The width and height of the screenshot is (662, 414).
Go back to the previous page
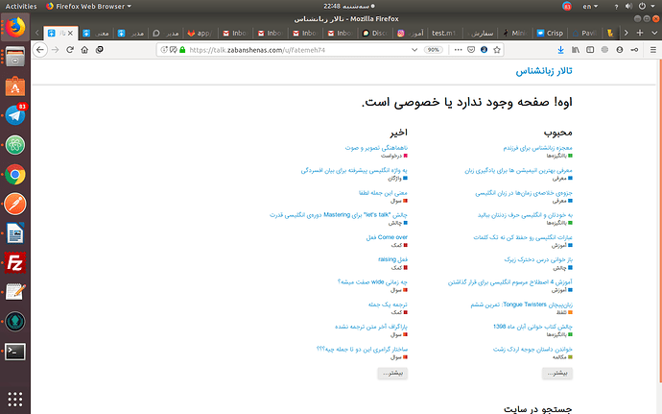40,50
